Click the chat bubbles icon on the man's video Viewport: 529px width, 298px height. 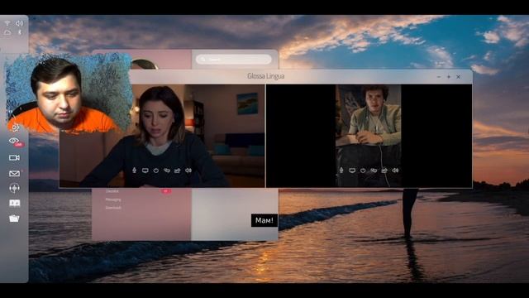click(374, 171)
